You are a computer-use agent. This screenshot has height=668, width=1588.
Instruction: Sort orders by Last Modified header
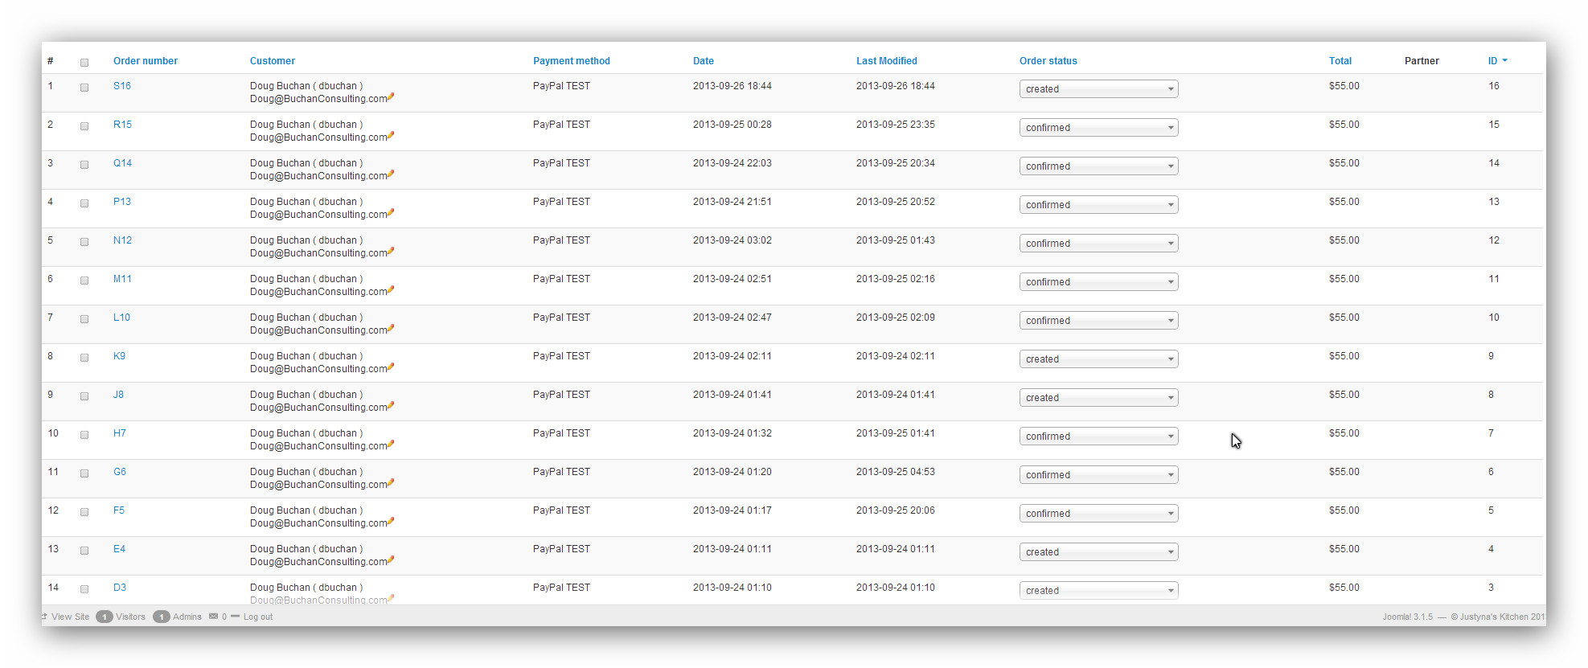pos(887,61)
